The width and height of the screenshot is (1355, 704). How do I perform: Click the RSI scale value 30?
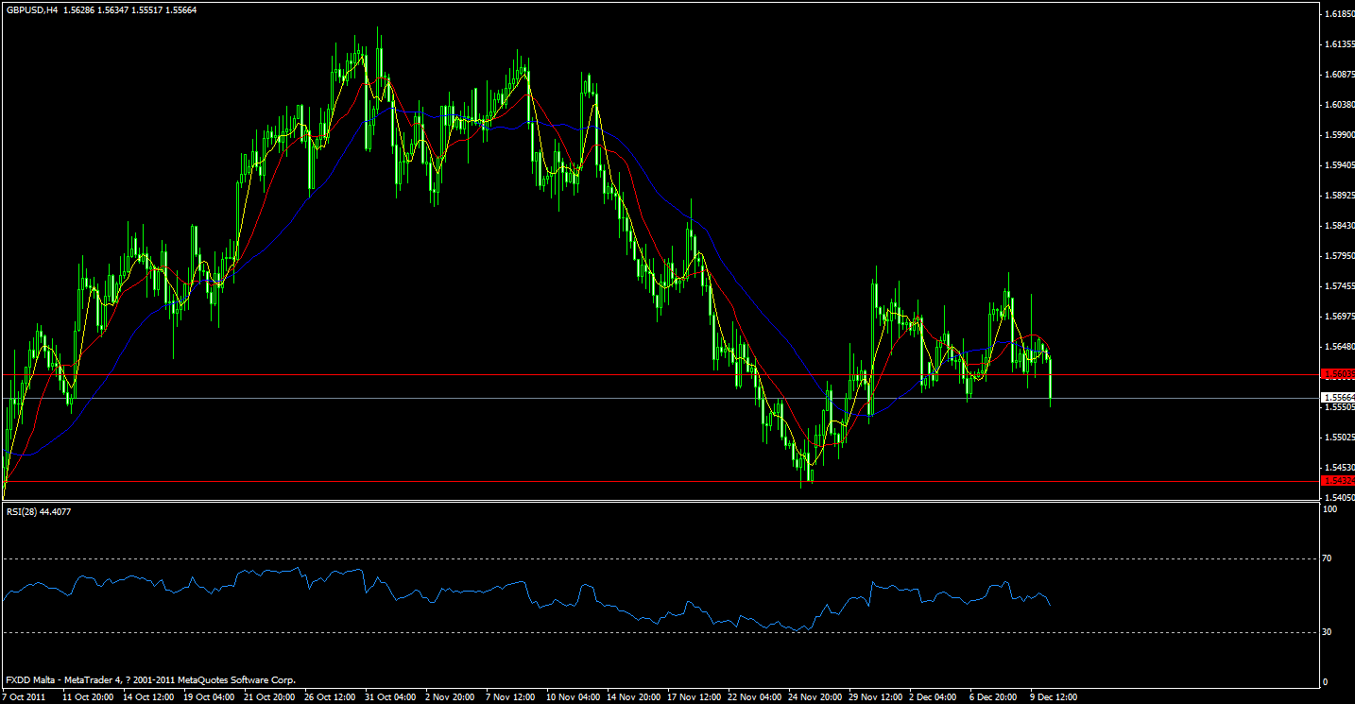click(1327, 631)
